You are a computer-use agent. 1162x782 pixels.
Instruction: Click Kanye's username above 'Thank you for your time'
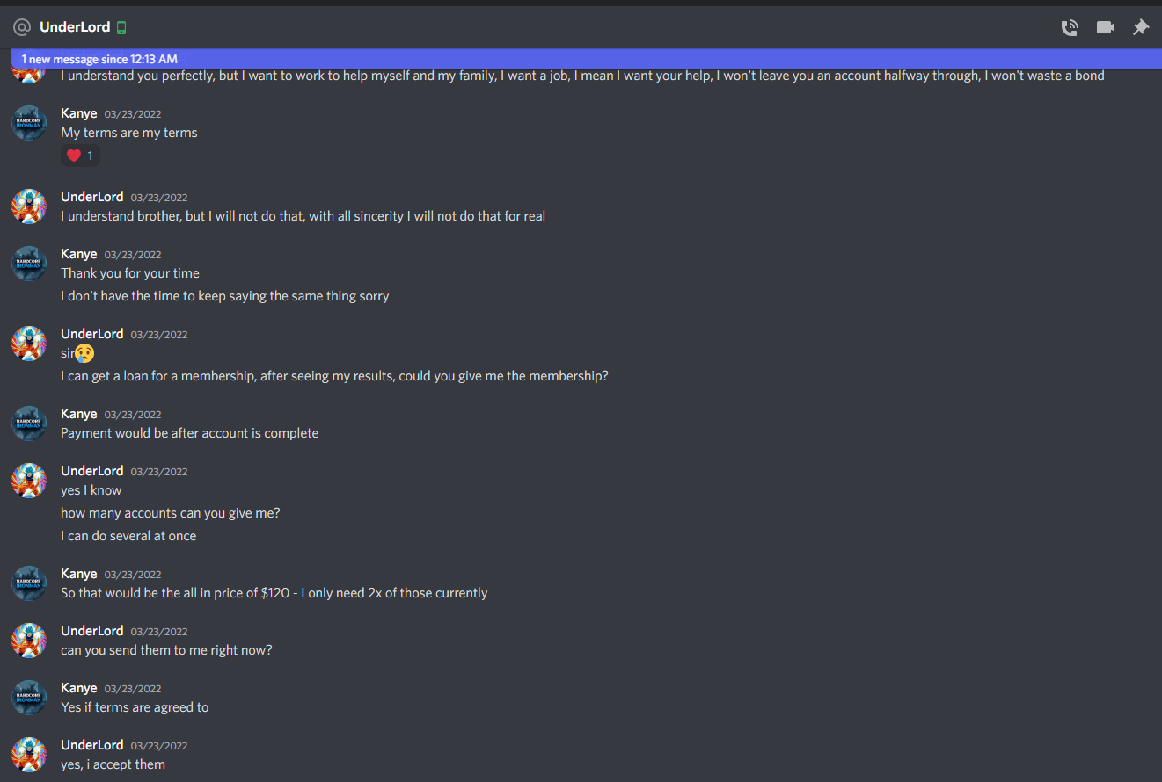pos(79,254)
